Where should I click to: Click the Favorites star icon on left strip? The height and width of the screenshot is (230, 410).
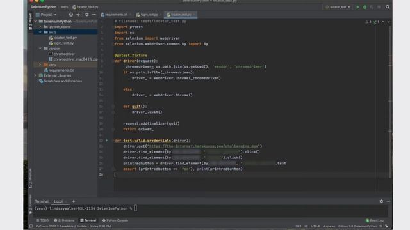pos(30,213)
